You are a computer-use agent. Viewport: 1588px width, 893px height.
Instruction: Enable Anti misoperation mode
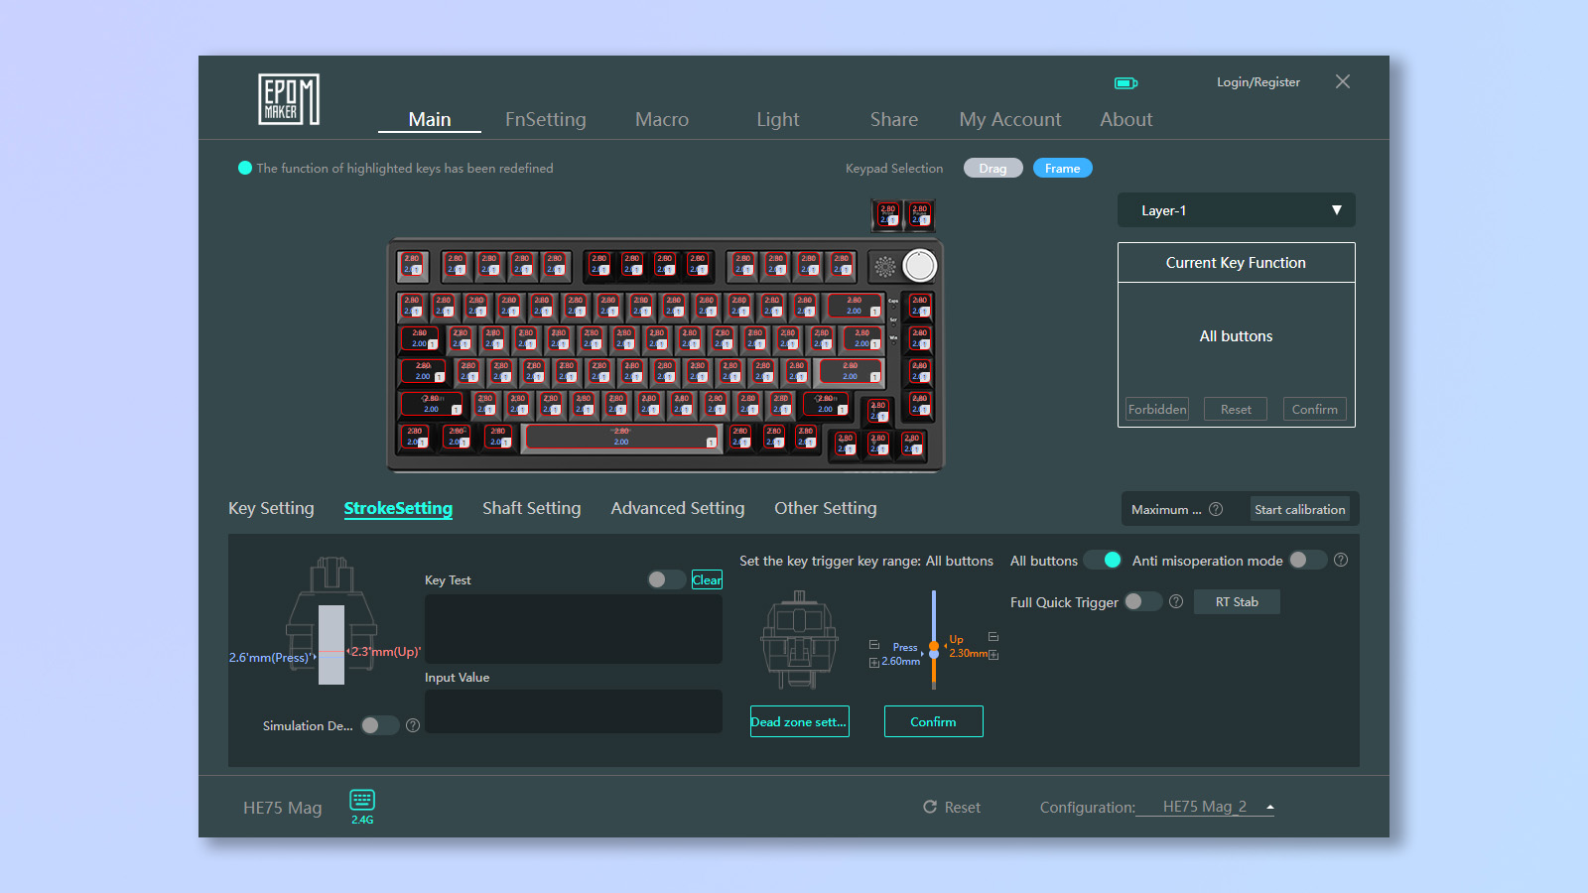[1308, 560]
